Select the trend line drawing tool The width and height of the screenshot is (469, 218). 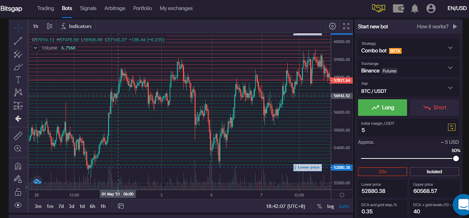[18, 41]
